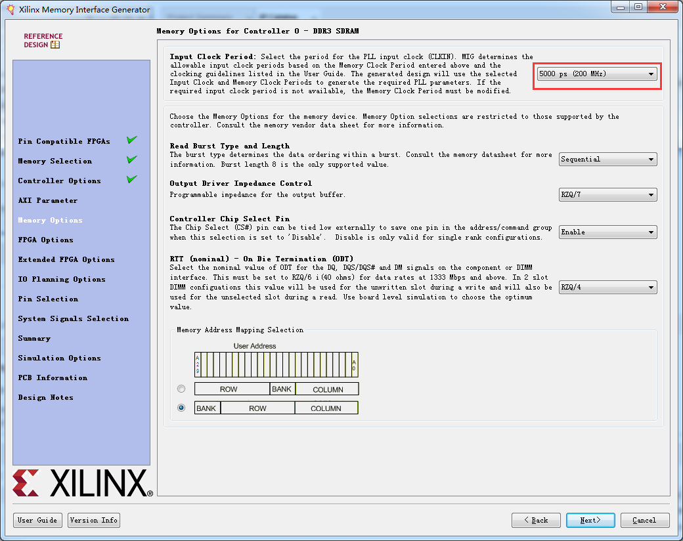The width and height of the screenshot is (683, 541).
Task: Open the Output Driver Impedance RZQ/7 dropdown
Action: click(x=607, y=195)
